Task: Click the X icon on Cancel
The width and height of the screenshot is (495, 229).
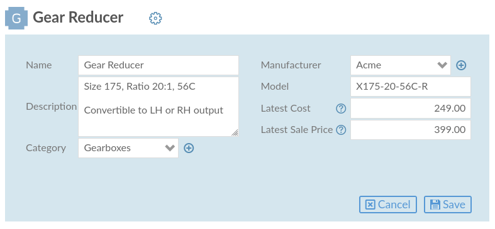Action: point(370,205)
